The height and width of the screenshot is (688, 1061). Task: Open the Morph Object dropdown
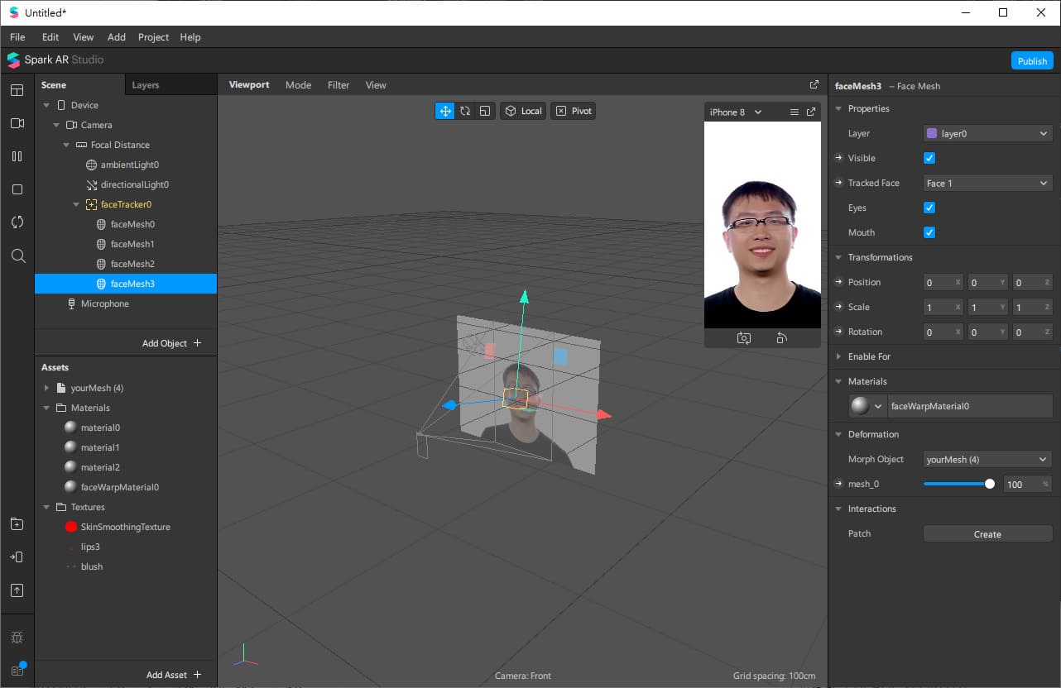[987, 459]
